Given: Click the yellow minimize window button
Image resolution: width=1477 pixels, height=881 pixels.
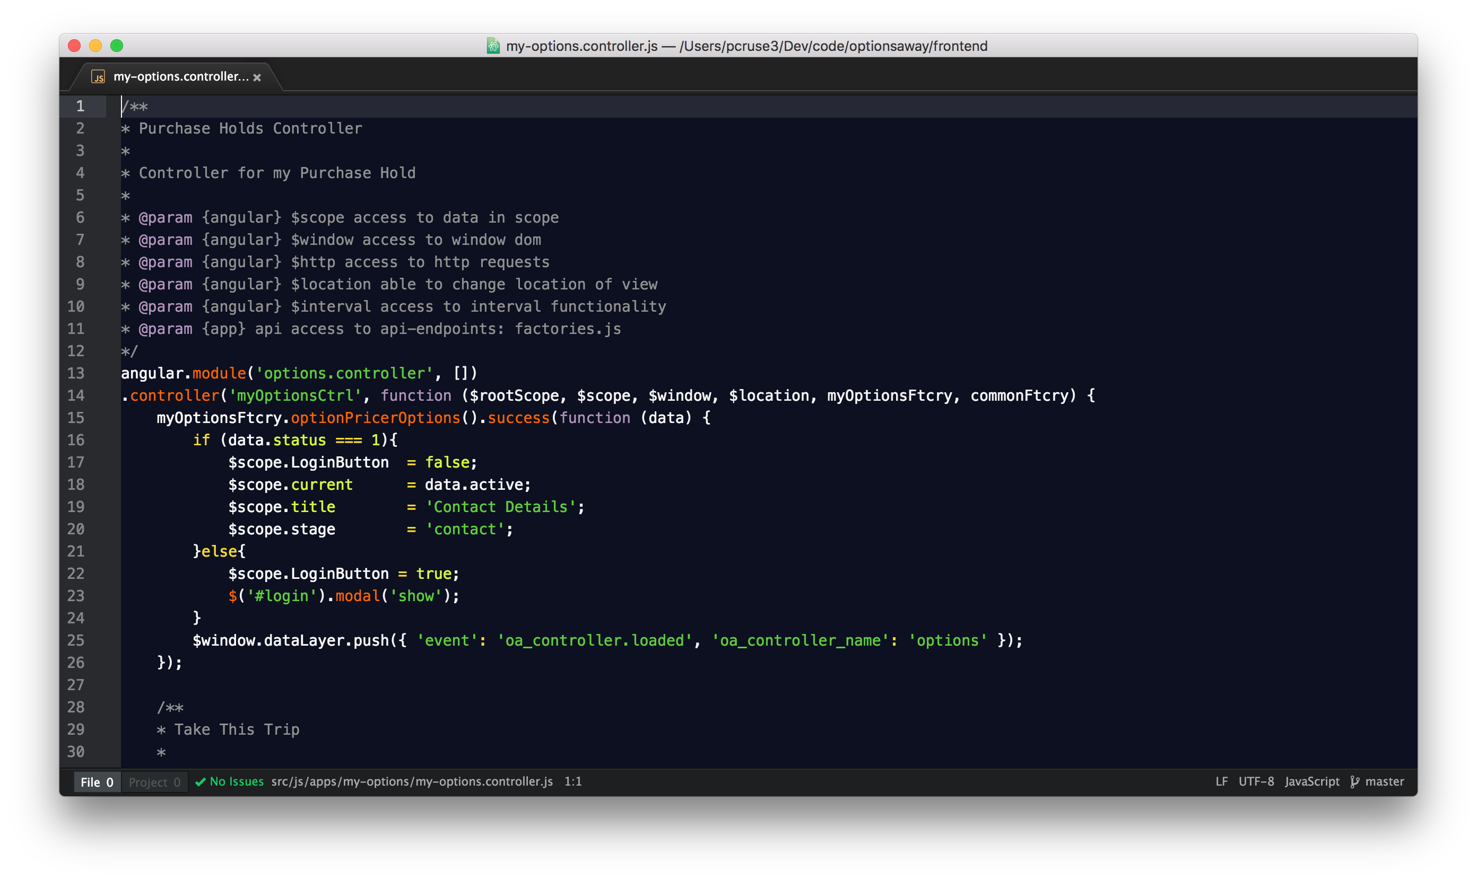Looking at the screenshot, I should [95, 46].
